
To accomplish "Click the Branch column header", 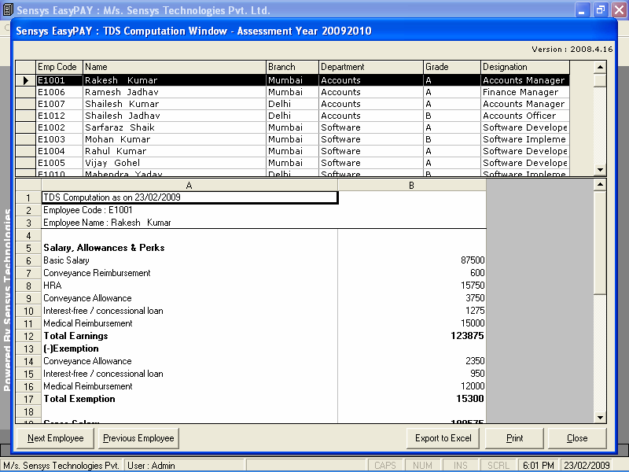I will pos(292,67).
